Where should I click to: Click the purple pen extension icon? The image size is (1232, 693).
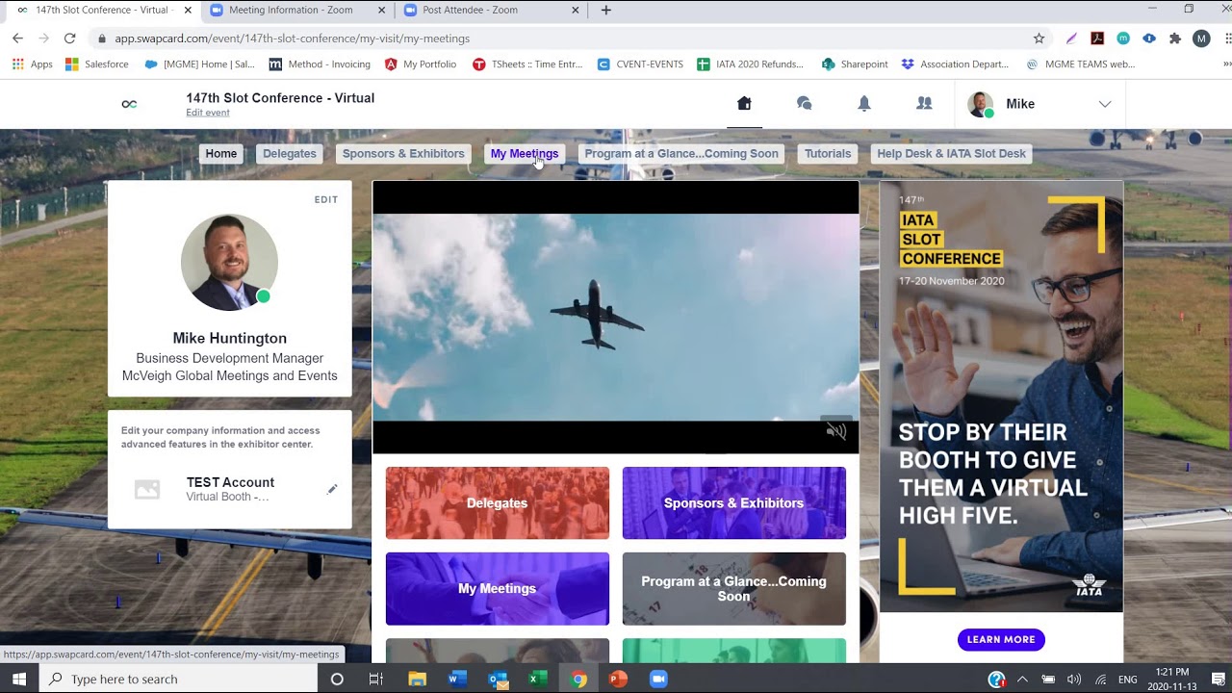click(x=1071, y=38)
